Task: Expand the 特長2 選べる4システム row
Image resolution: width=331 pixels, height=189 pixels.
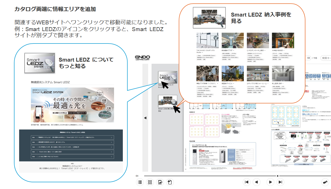Action: (x=72, y=142)
